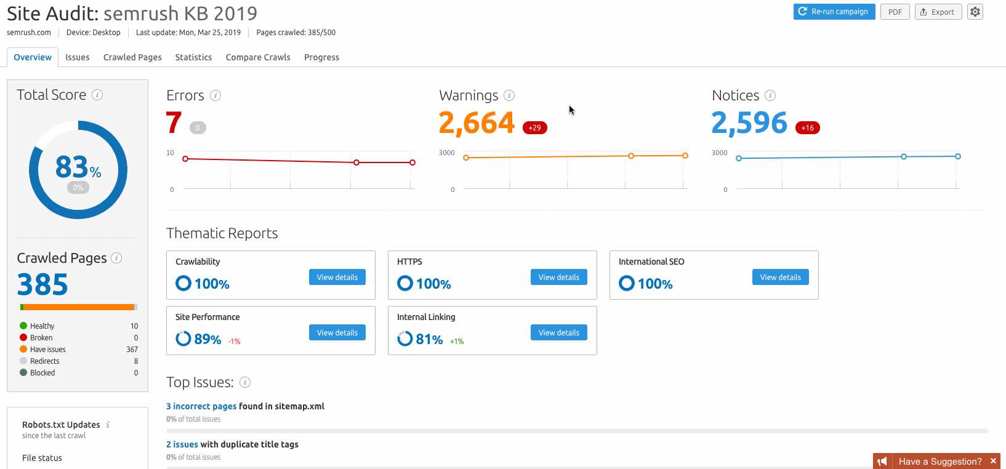The width and height of the screenshot is (1006, 469).
Task: Click the Export button
Action: click(x=938, y=12)
